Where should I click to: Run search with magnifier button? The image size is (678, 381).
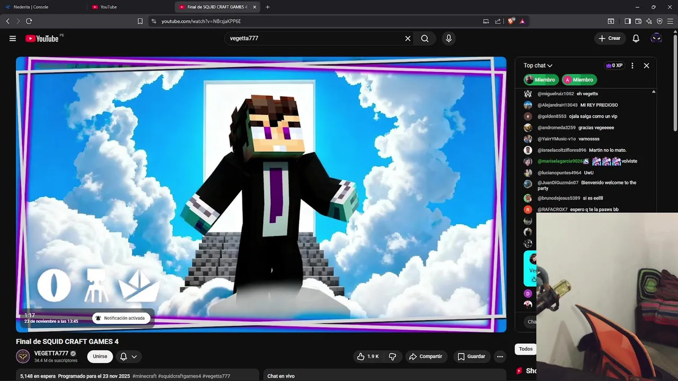[425, 38]
